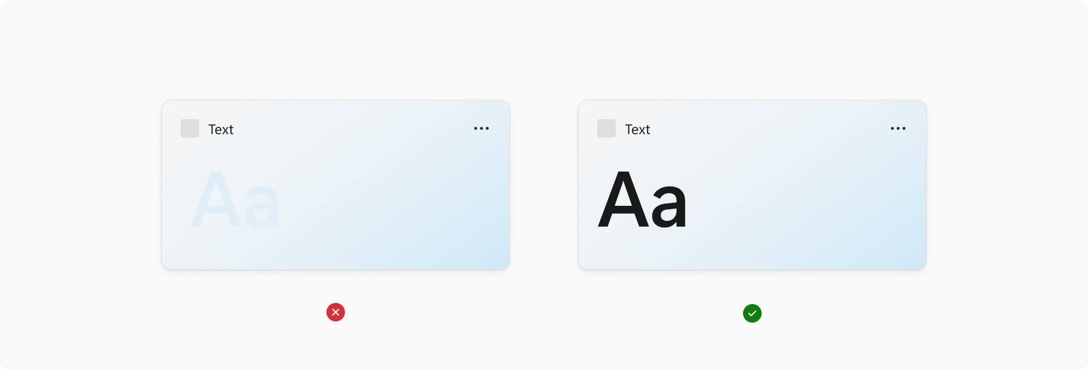Enable the incorrect-example indicator below the left card
Viewport: 1088px width, 370px height.
click(336, 312)
